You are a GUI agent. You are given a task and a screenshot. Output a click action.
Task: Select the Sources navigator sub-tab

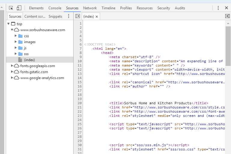[x=15, y=16]
